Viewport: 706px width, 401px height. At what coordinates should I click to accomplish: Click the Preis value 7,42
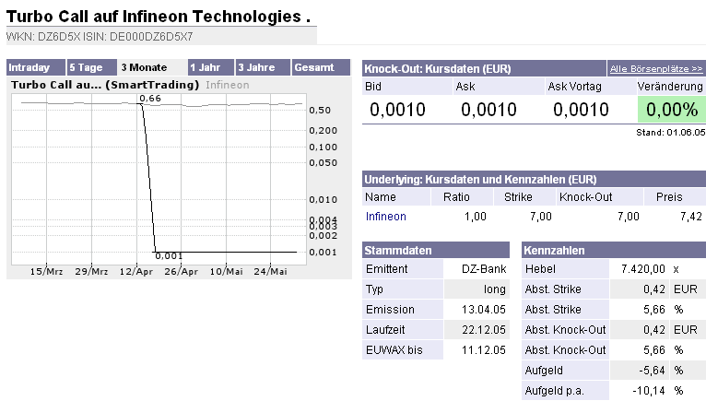tap(691, 217)
